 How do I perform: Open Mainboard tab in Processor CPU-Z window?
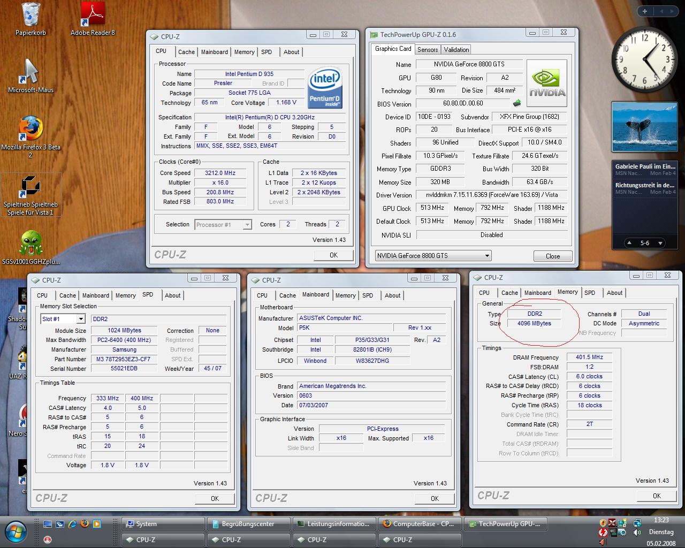[215, 52]
